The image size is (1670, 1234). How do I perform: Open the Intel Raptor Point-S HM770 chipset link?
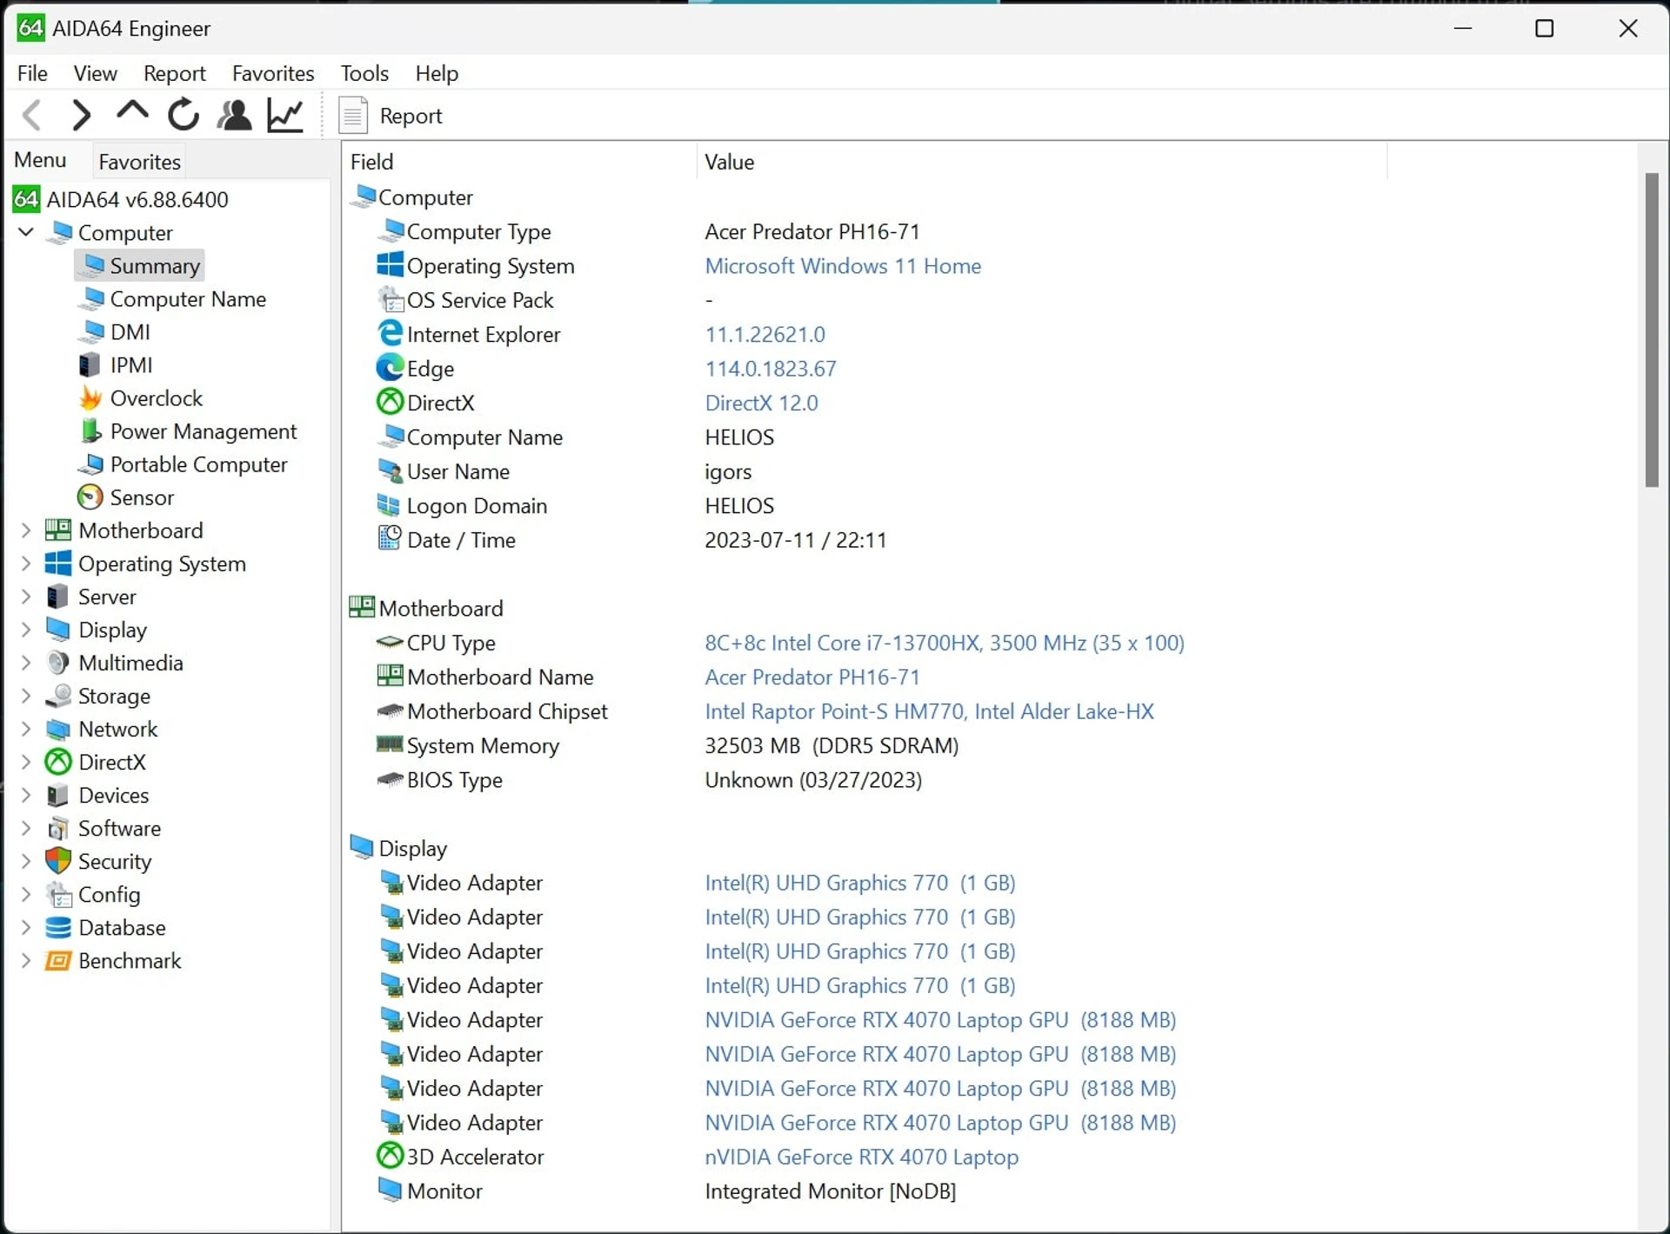tap(929, 711)
